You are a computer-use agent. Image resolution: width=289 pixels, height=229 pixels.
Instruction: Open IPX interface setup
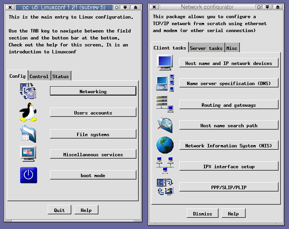tap(229, 166)
